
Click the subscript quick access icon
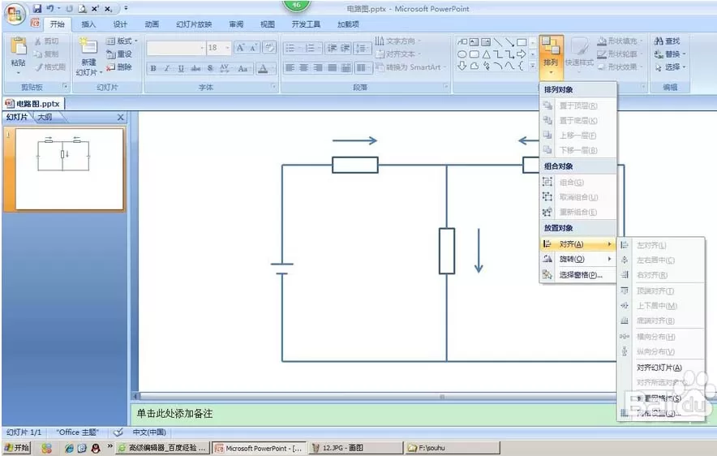click(x=108, y=8)
